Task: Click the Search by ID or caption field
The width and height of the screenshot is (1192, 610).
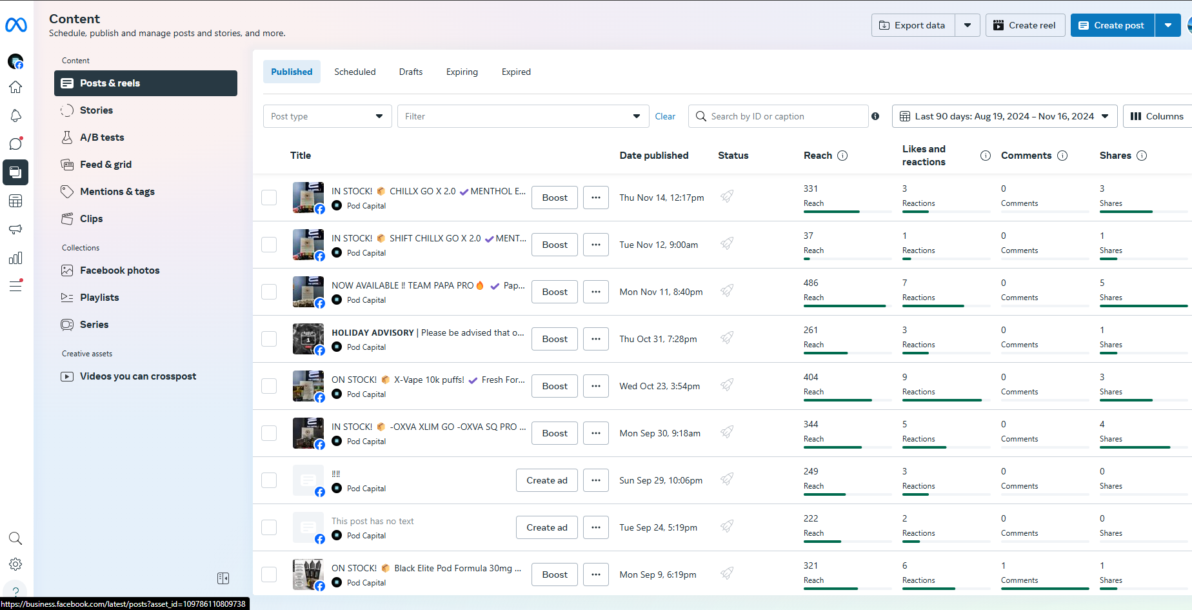Action: click(779, 116)
